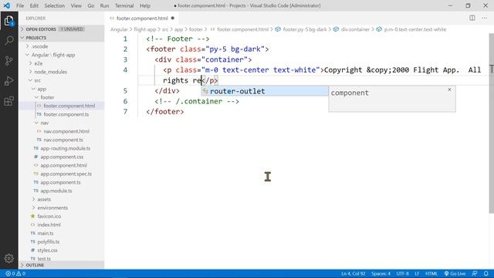
Task: Open app-routing.module.ts file
Action: [x=62, y=148]
